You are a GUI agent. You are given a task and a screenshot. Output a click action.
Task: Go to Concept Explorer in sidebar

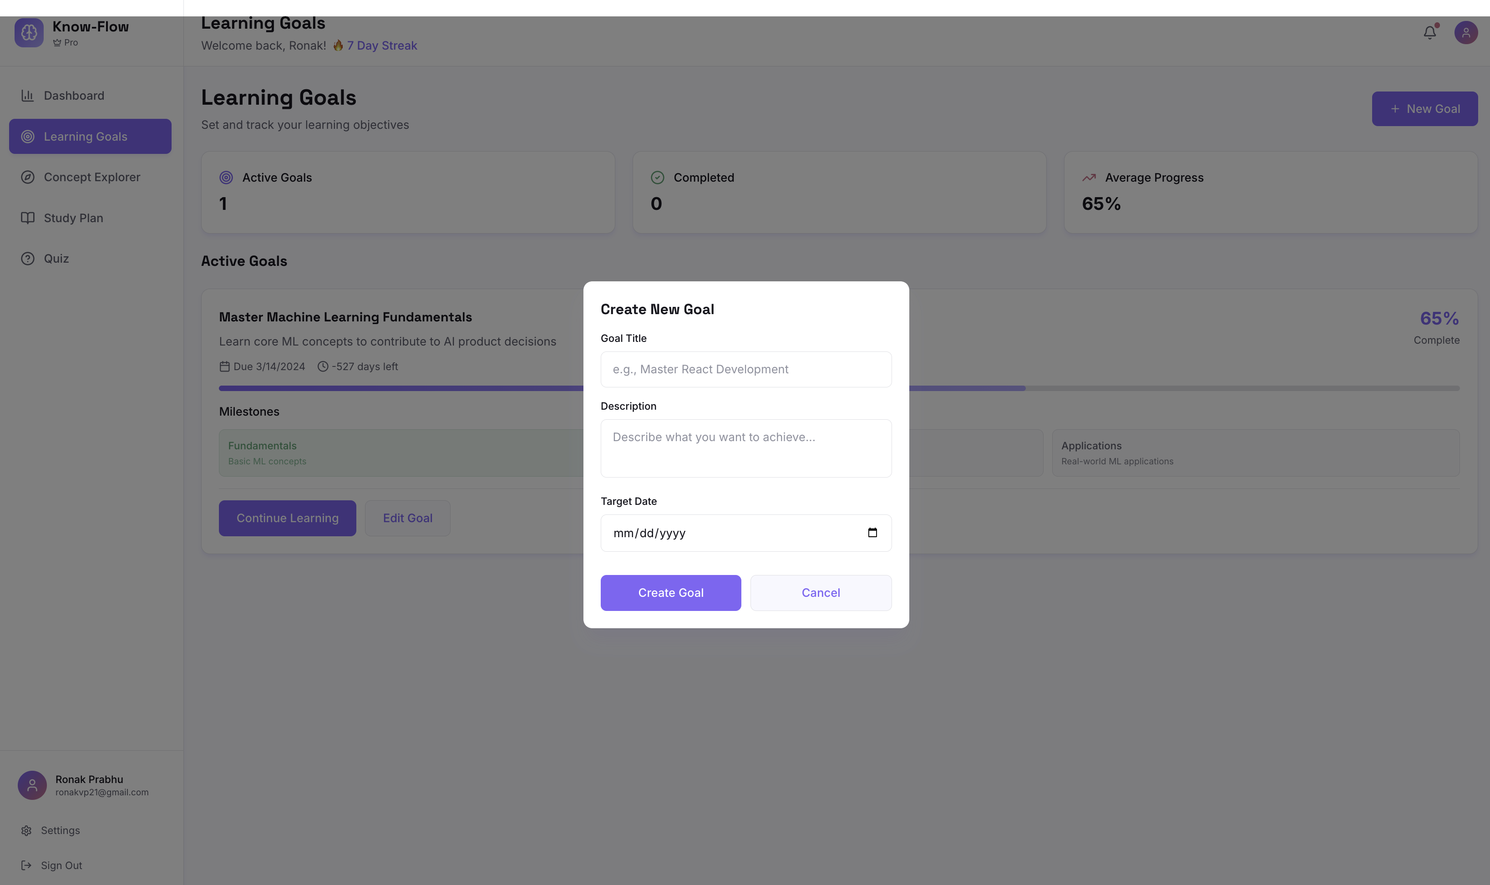92,177
